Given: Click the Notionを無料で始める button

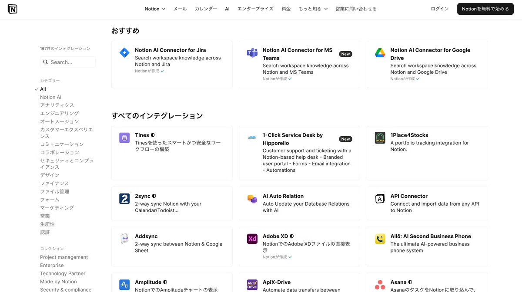Looking at the screenshot, I should pos(485,9).
